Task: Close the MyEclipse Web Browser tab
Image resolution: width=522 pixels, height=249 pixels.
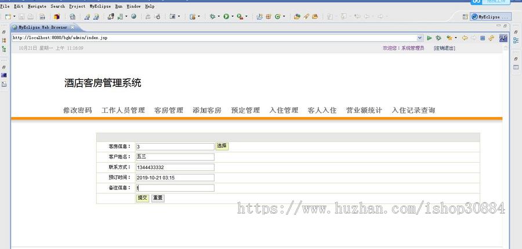Action: tap(72, 27)
